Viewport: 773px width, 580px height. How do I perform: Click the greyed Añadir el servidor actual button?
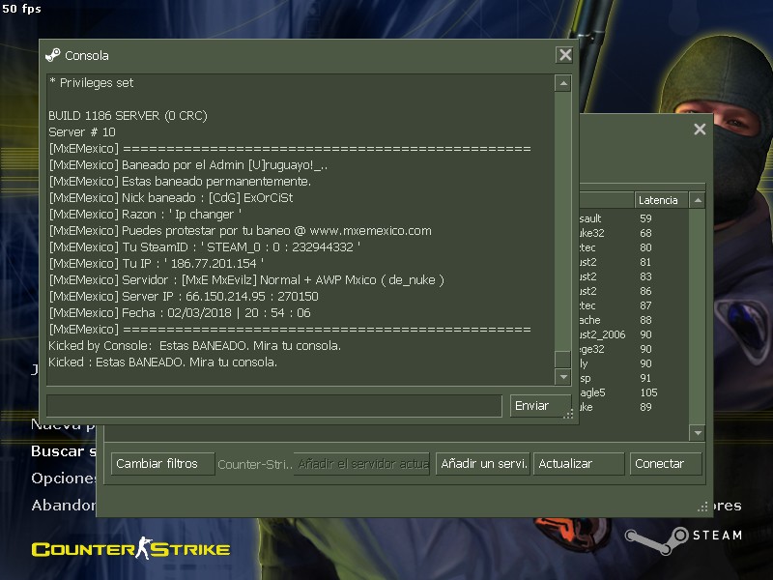click(361, 464)
